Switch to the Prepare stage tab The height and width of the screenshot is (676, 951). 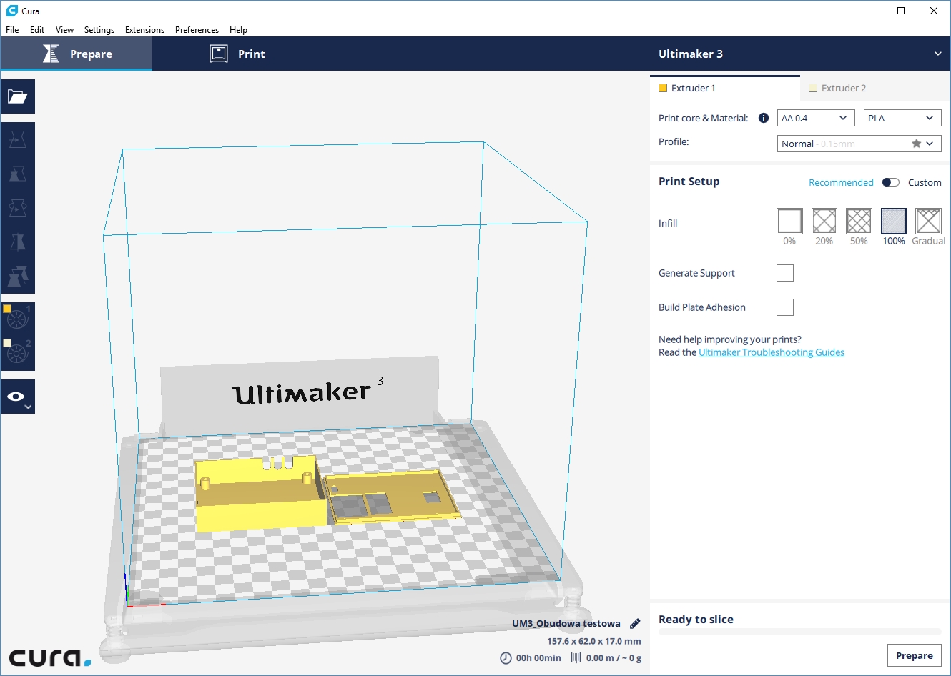tap(77, 54)
